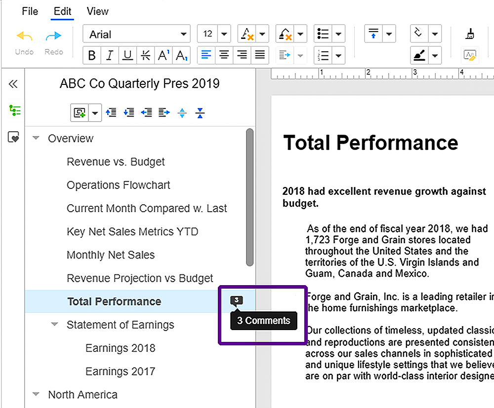The height and width of the screenshot is (408, 494).
Task: Open the File menu
Action: coord(30,11)
